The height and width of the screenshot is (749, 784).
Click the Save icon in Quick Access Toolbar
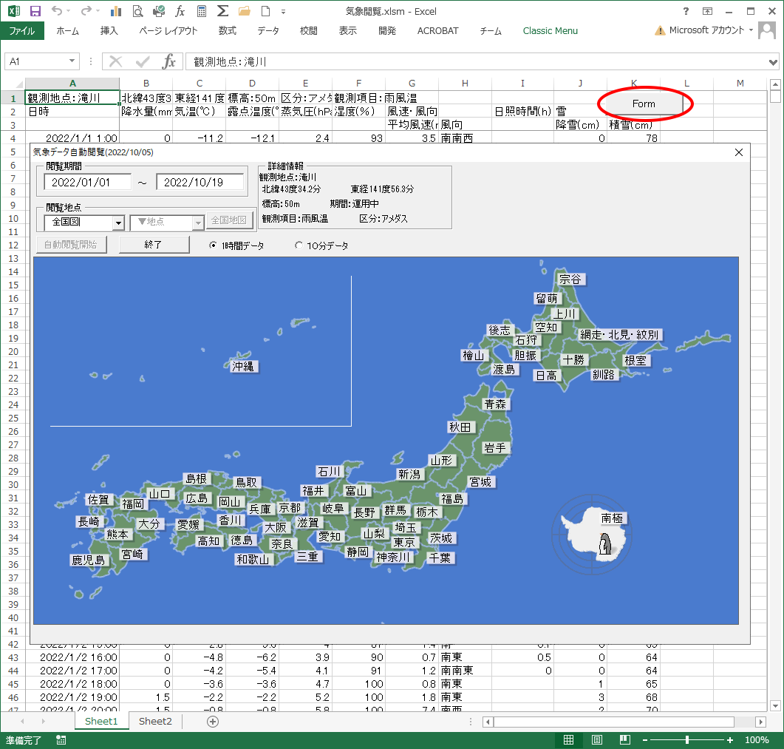pyautogui.click(x=34, y=11)
